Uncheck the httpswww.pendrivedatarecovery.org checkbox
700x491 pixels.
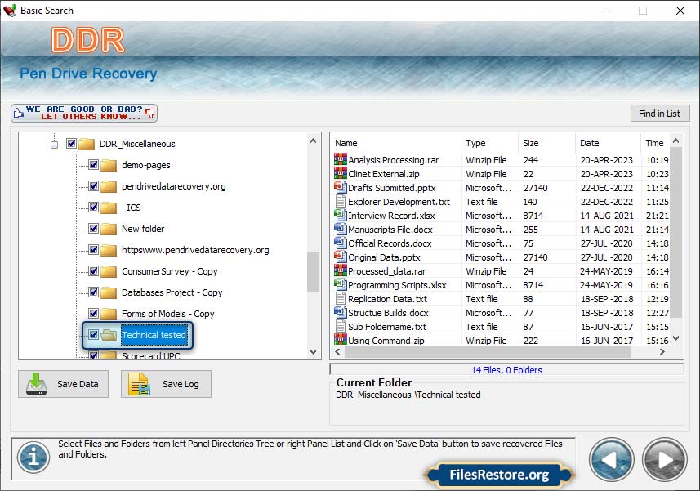(93, 249)
